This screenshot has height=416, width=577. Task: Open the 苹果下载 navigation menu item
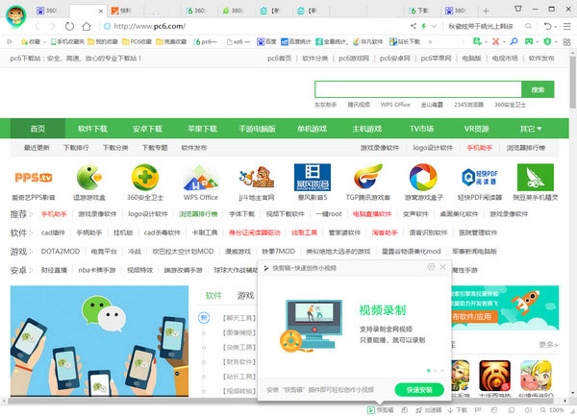[x=202, y=129]
